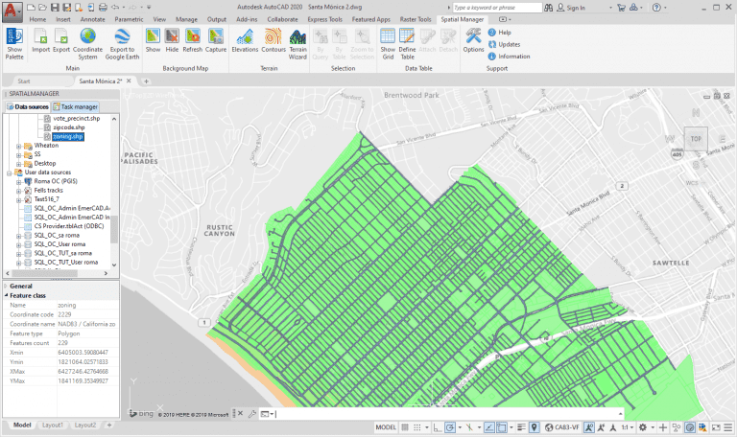Expand the Roma OC (PGIS) node
Screen dimensions: 737x437
pyautogui.click(x=19, y=182)
